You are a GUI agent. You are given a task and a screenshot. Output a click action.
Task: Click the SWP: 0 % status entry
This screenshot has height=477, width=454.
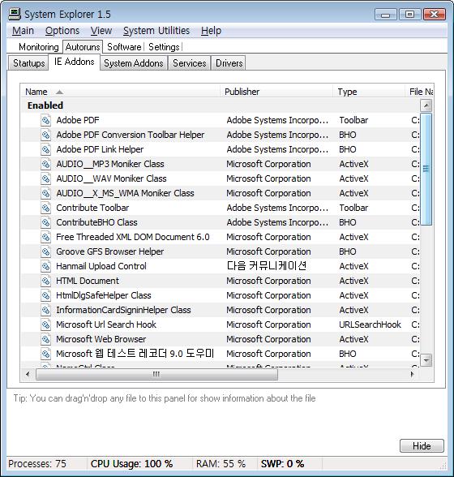282,464
